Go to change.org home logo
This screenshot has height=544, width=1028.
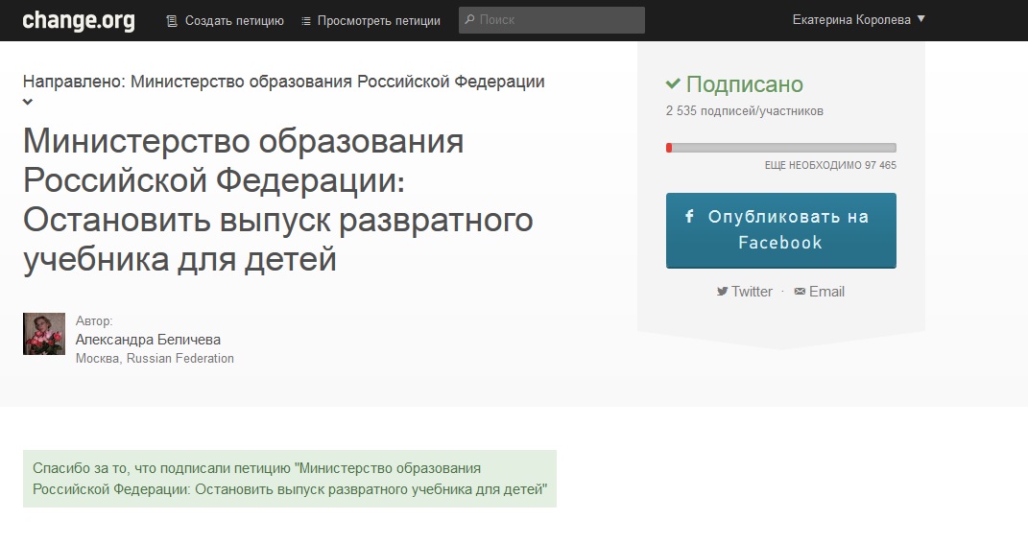tap(79, 21)
